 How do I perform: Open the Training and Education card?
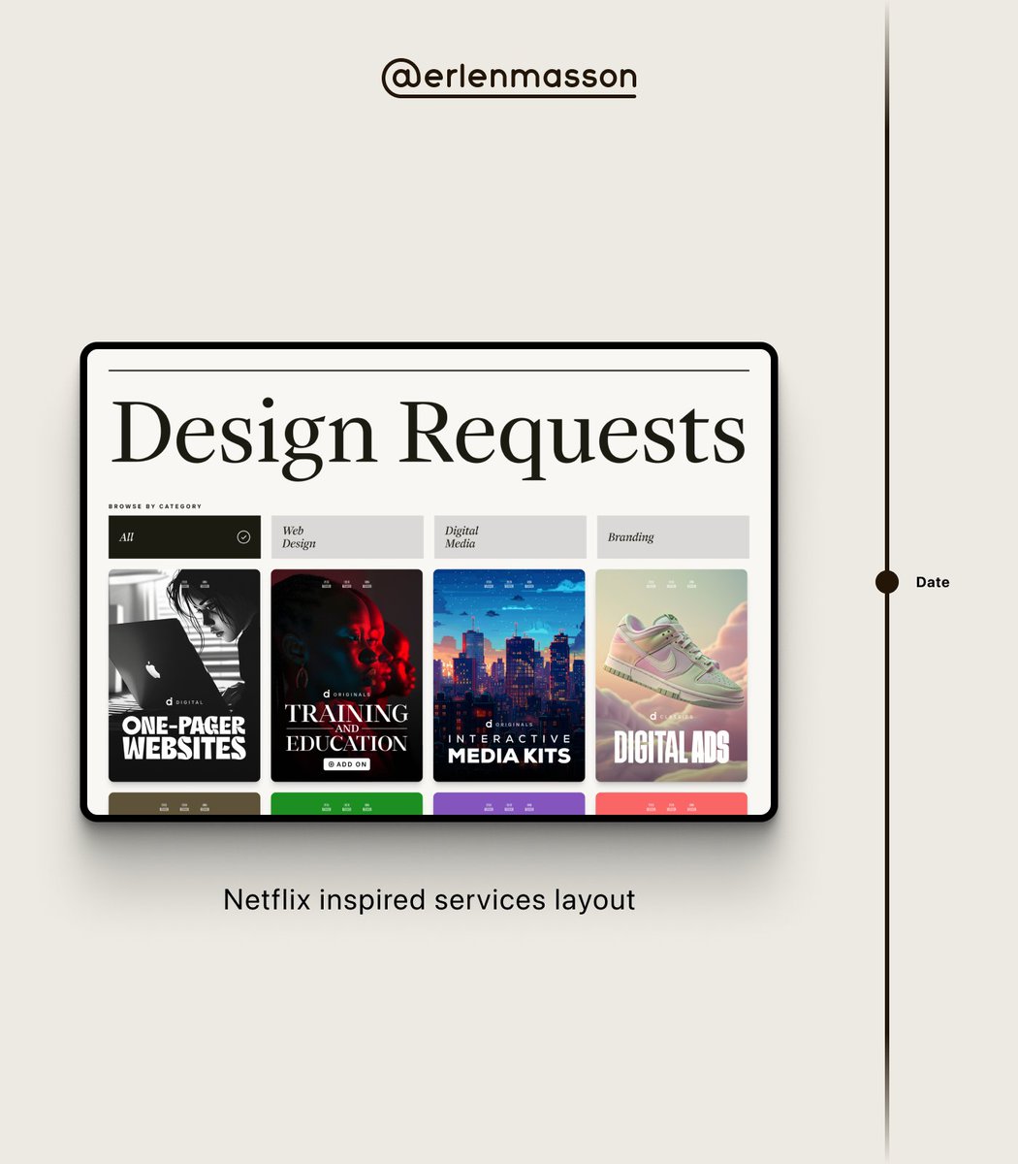pos(347,675)
